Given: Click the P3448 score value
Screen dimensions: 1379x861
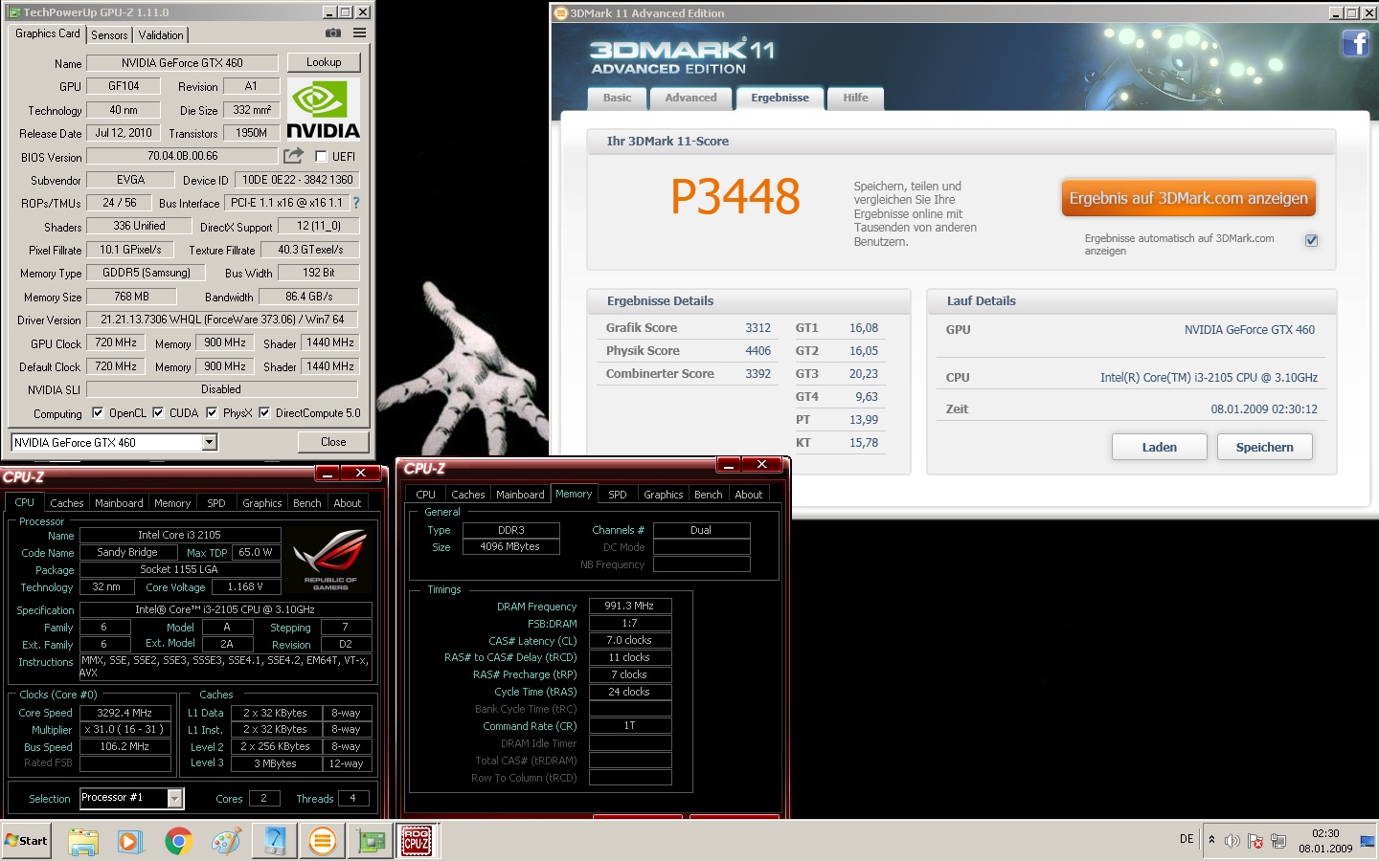Looking at the screenshot, I should (x=735, y=197).
